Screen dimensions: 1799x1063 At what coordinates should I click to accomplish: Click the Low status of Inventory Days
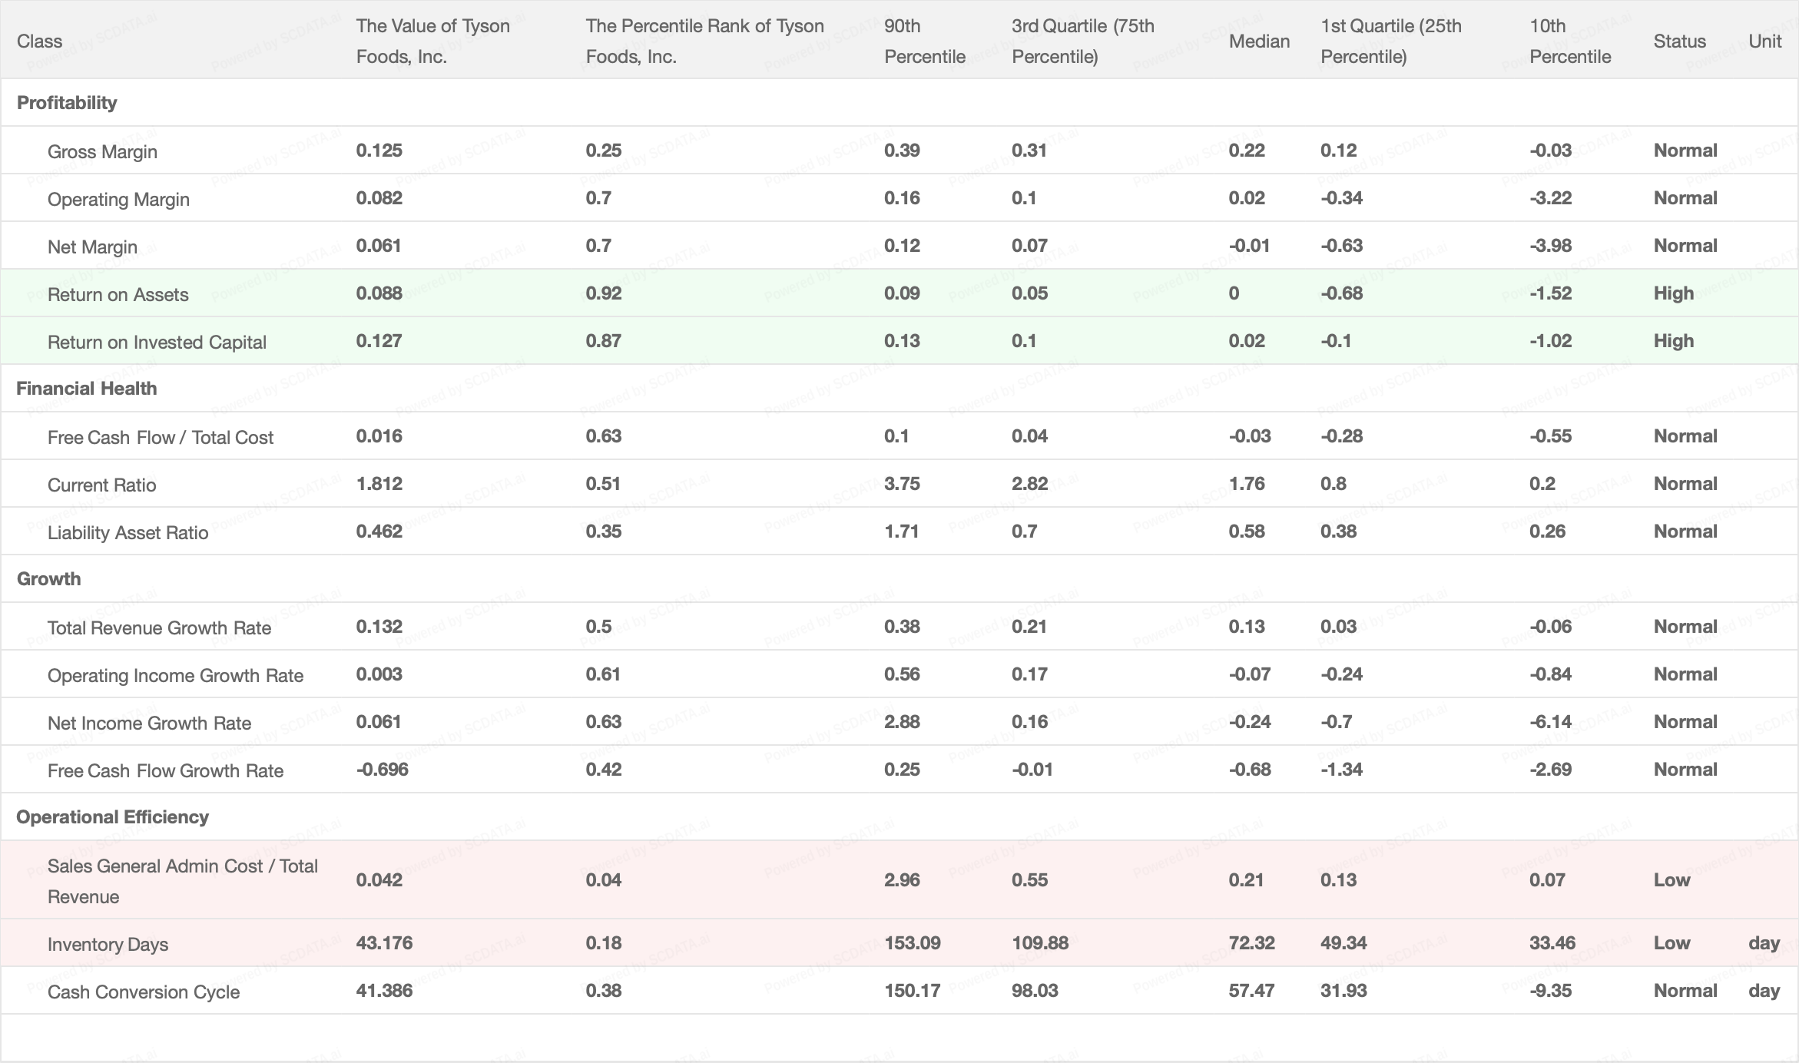point(1671,943)
